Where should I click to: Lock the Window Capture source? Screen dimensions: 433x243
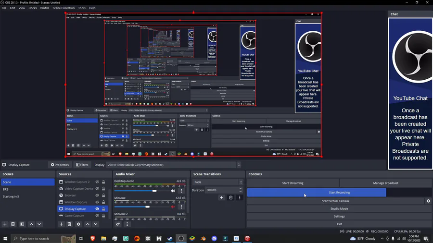pyautogui.click(x=103, y=202)
